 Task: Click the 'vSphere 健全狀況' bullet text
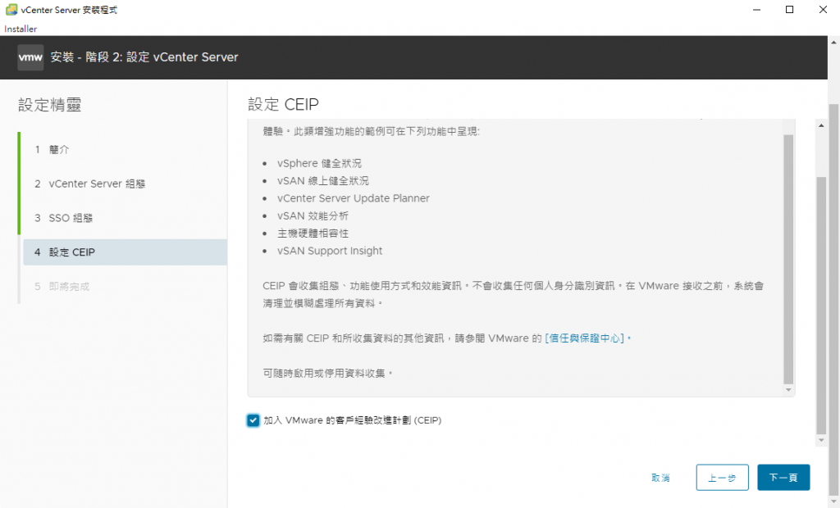(x=319, y=163)
